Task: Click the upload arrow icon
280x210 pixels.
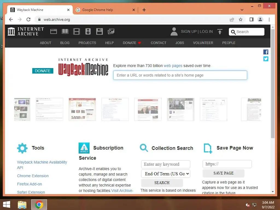Action: [220, 32]
